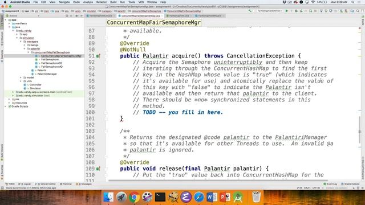365x205 pixels.
Task: Select FairSemaphoreCO in project tree
Action: [51, 63]
